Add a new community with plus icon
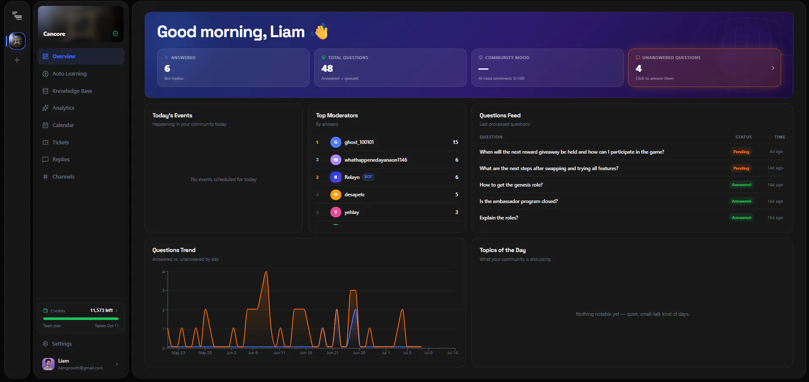The width and height of the screenshot is (809, 382). (17, 60)
